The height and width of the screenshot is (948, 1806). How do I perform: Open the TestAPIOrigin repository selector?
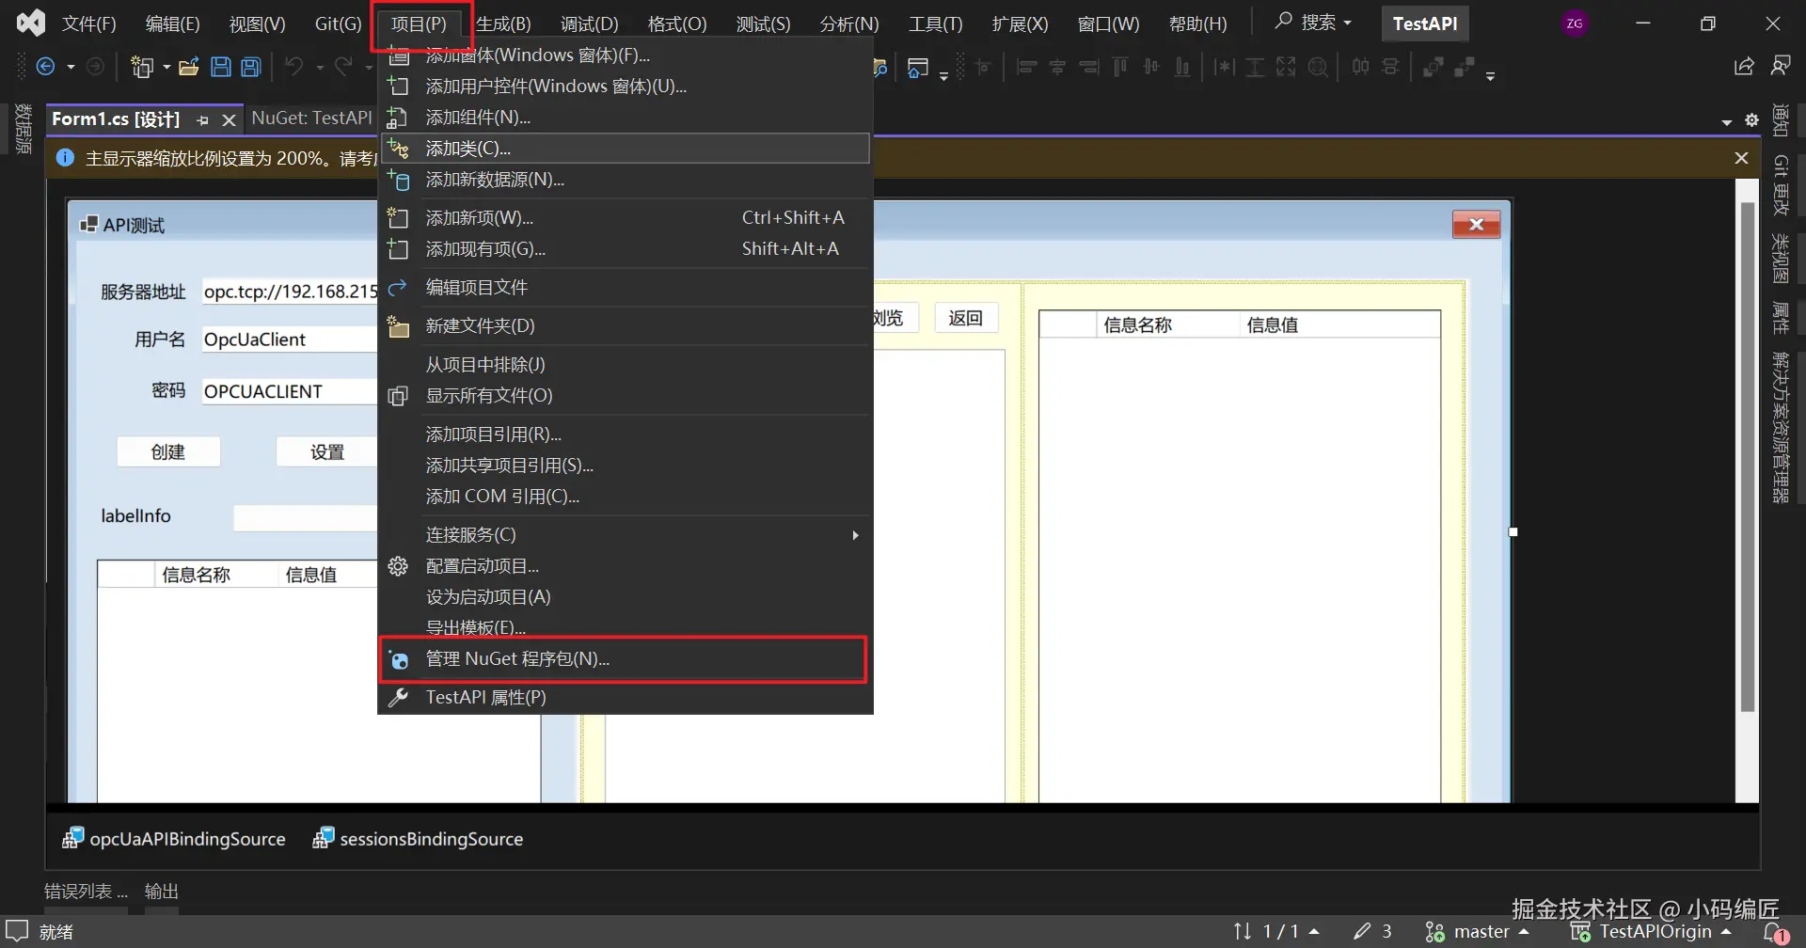click(1651, 932)
